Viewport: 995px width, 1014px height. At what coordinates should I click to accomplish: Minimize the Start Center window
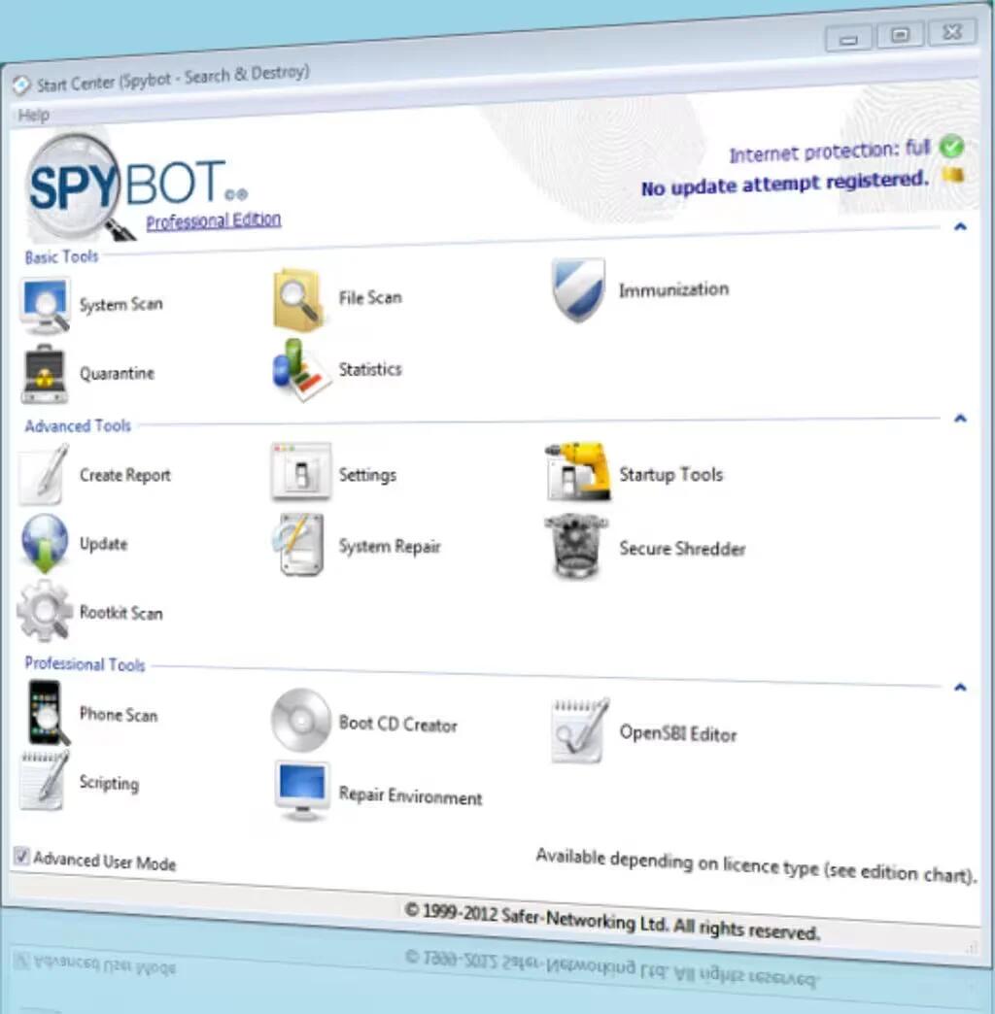pos(849,40)
